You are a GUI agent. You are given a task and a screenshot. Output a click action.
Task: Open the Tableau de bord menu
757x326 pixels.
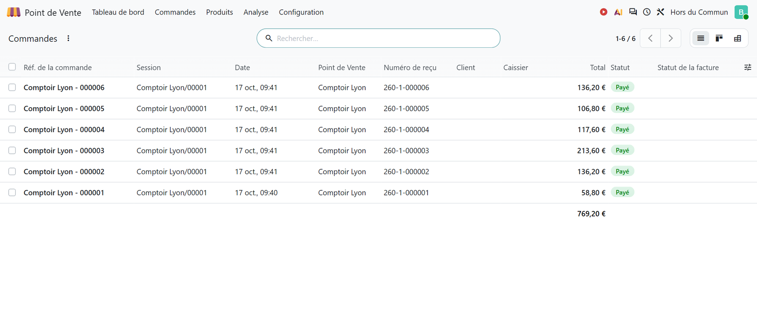118,12
